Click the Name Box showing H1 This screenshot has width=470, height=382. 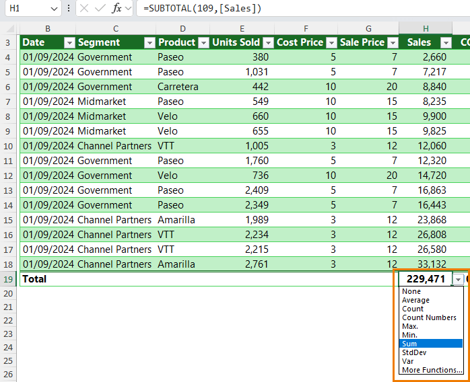click(29, 8)
